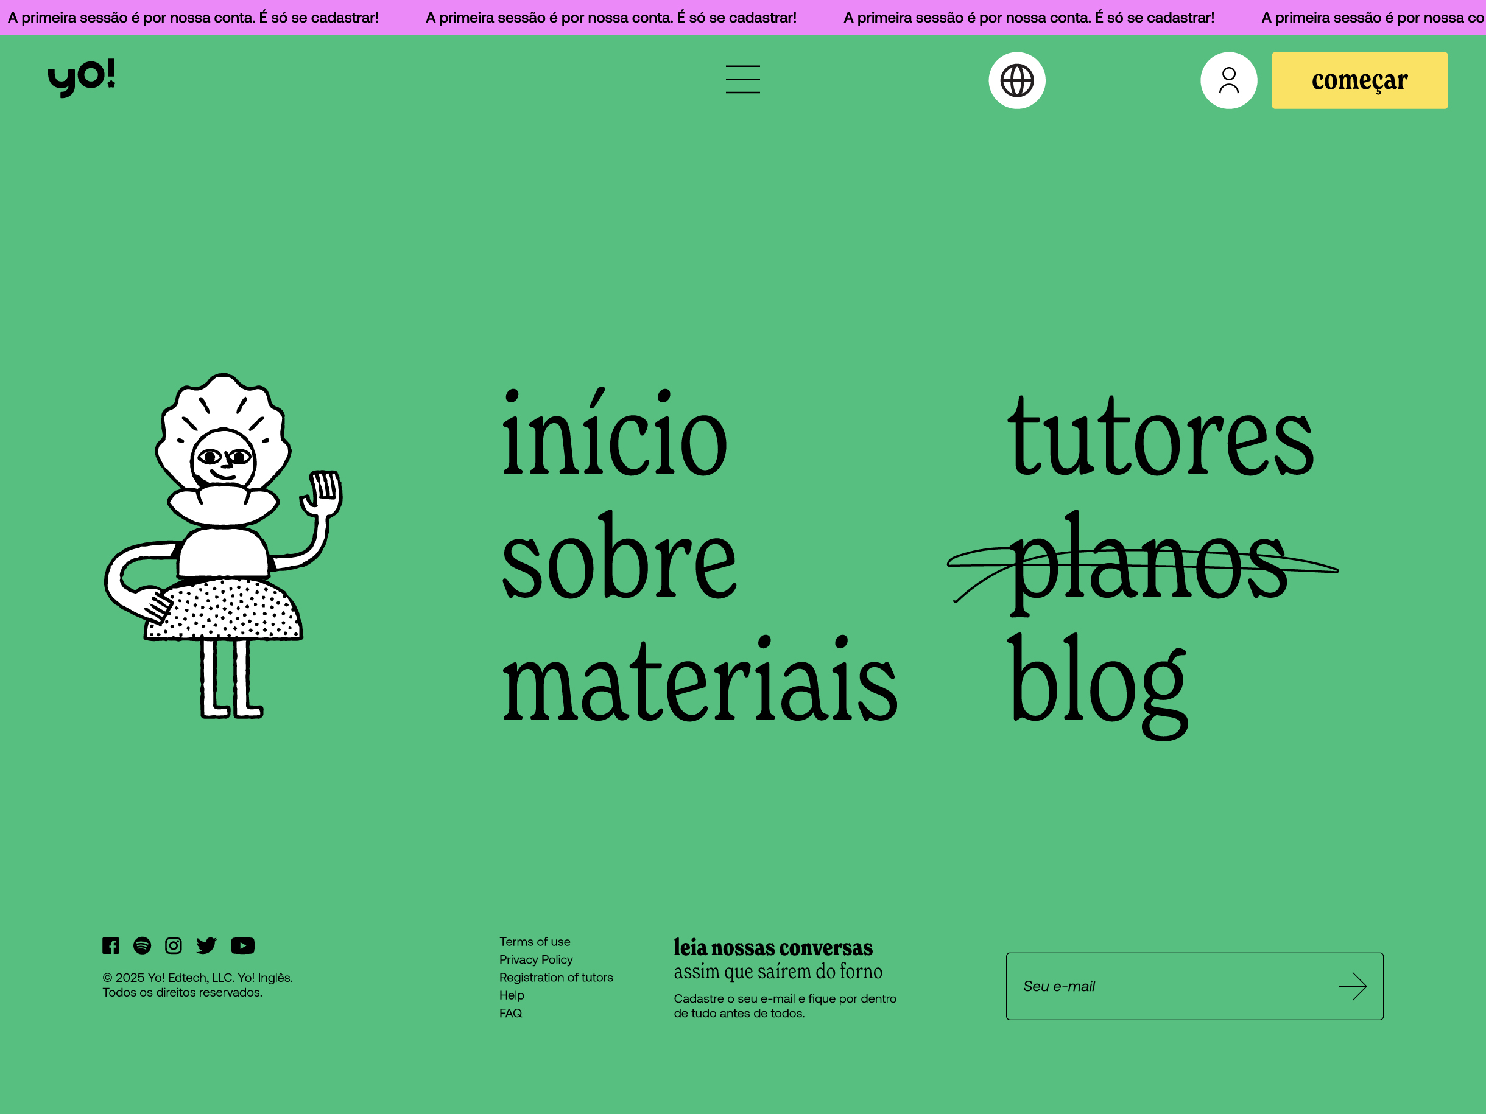Open the Facebook icon
The width and height of the screenshot is (1486, 1114).
coord(111,945)
